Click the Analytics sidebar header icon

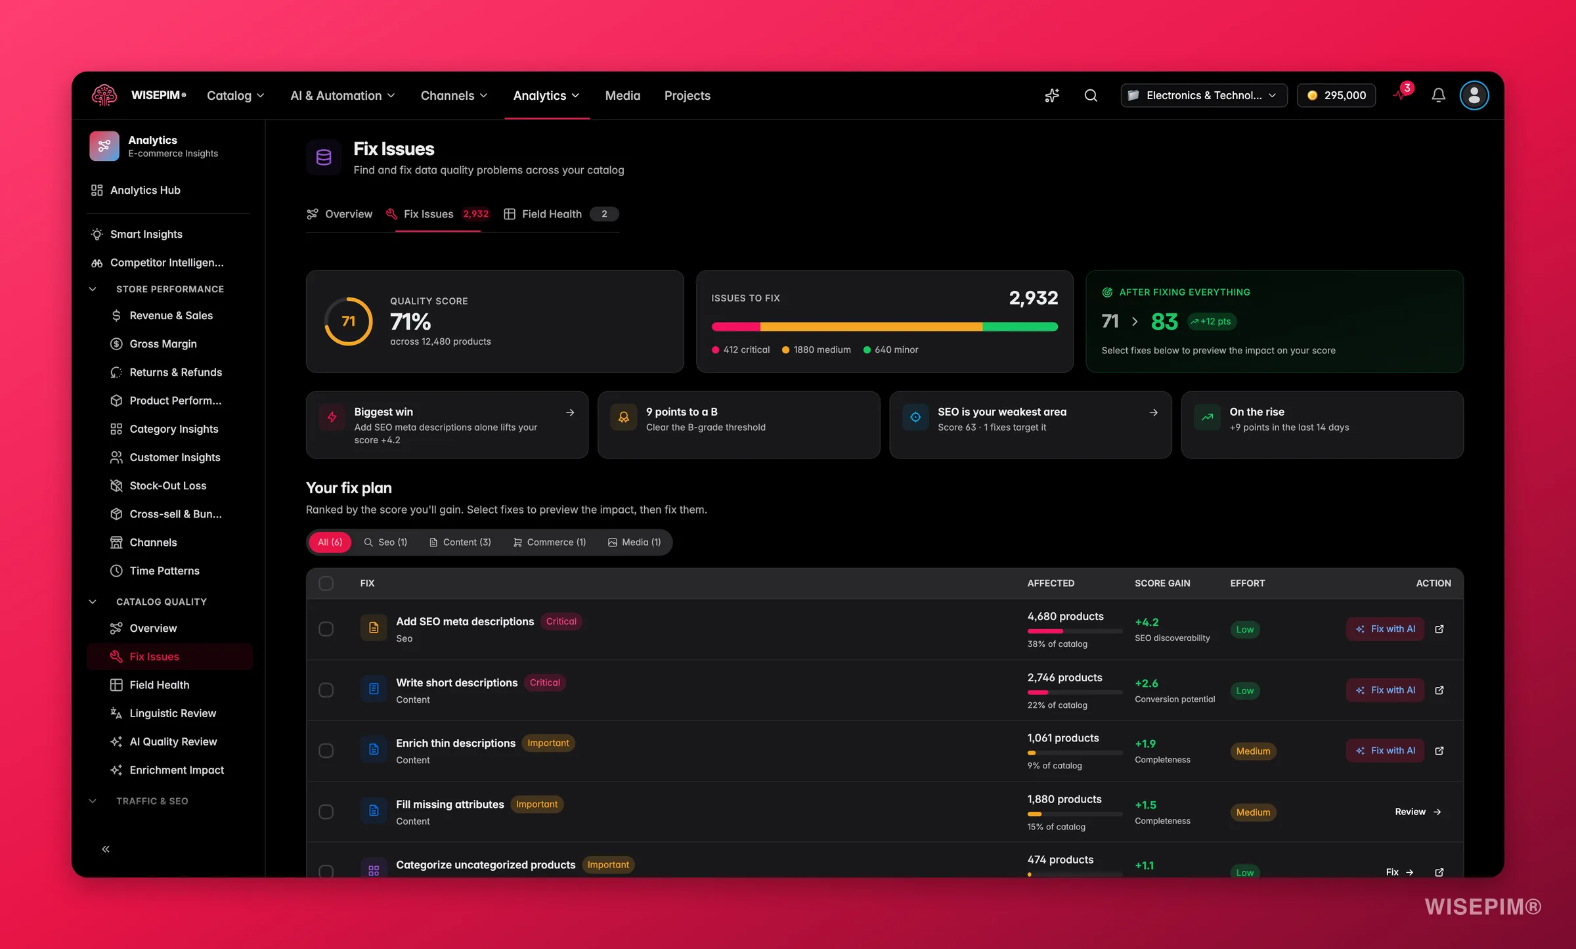(104, 146)
